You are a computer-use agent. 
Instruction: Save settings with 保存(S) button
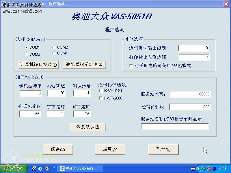(x=58, y=149)
